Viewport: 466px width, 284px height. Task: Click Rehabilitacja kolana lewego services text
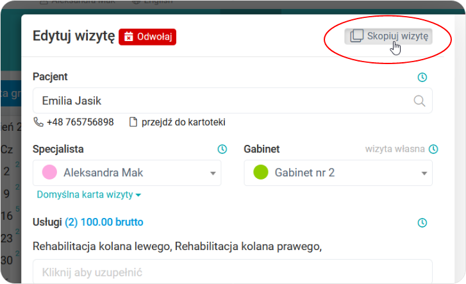(x=102, y=247)
